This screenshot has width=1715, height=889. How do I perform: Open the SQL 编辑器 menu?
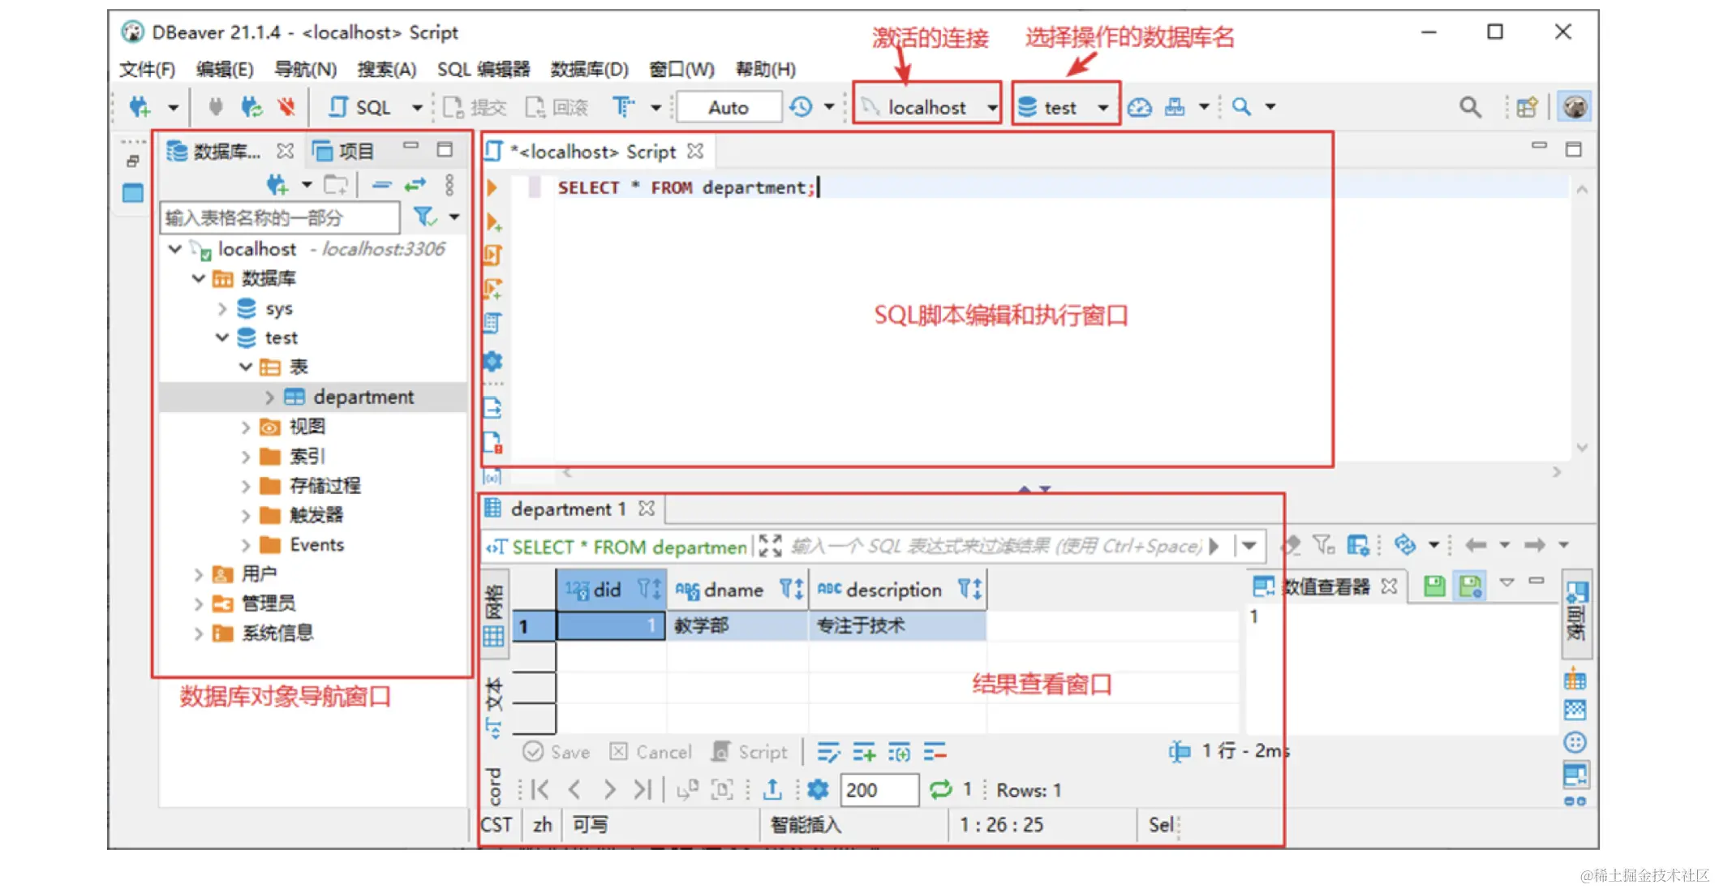[484, 69]
